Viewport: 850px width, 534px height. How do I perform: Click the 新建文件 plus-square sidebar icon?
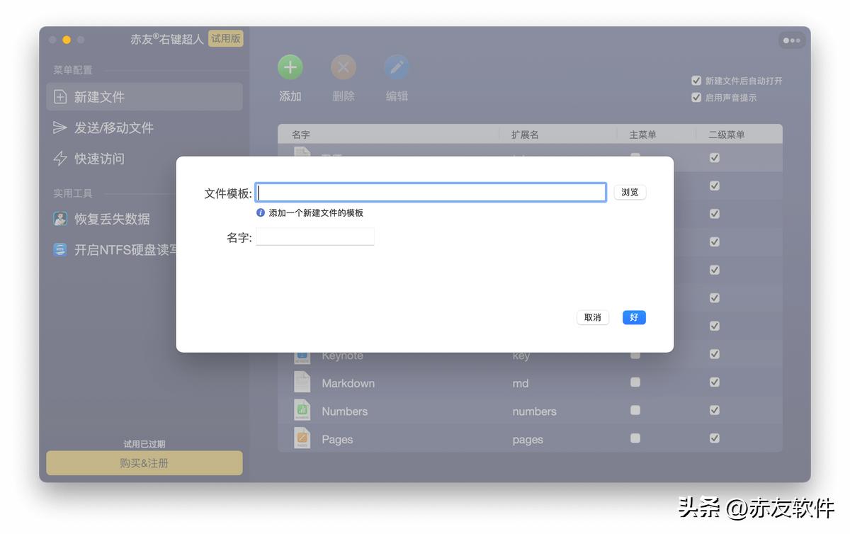point(59,95)
